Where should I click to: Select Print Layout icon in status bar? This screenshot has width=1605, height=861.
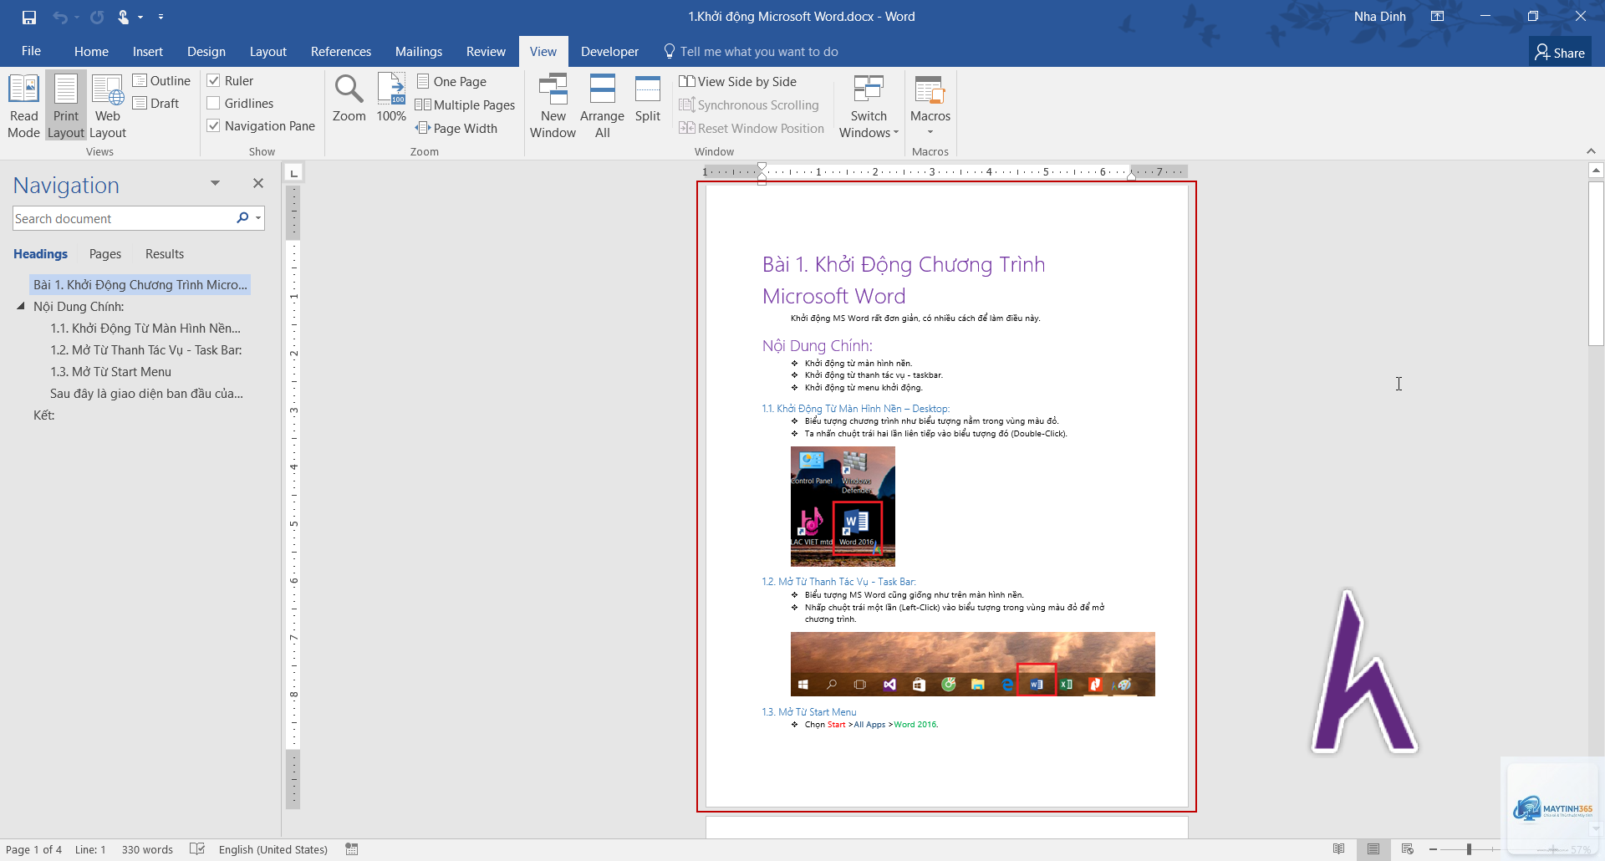pos(1373,849)
